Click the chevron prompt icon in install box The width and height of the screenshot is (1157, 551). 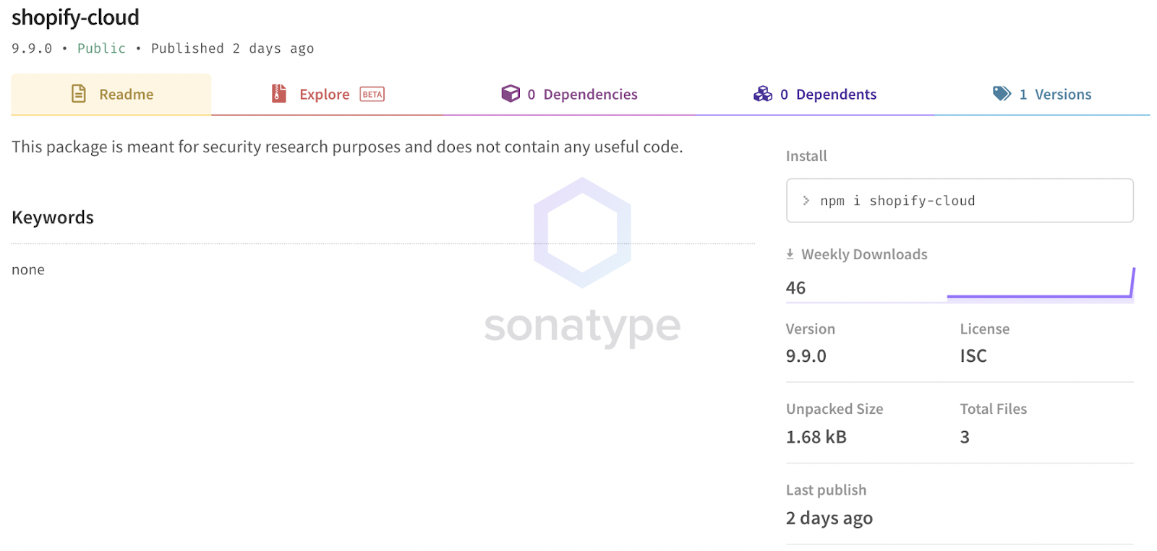point(806,201)
